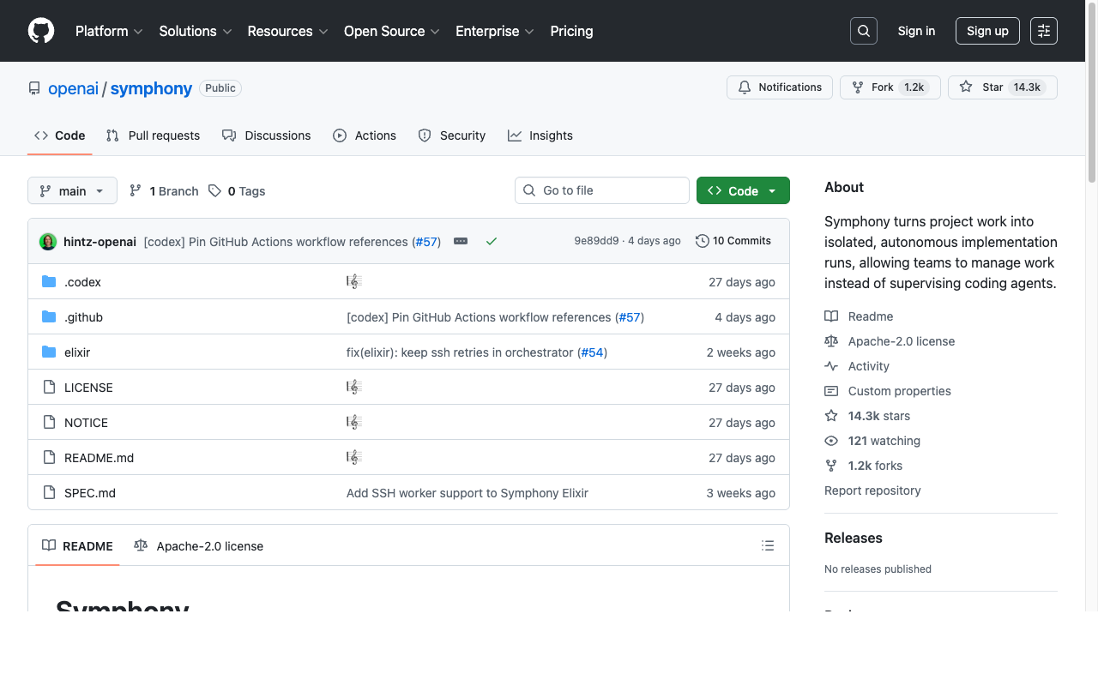Image resolution: width=1098 pixels, height=686 pixels.
Task: Click the GitHub logo icon
Action: (x=41, y=31)
